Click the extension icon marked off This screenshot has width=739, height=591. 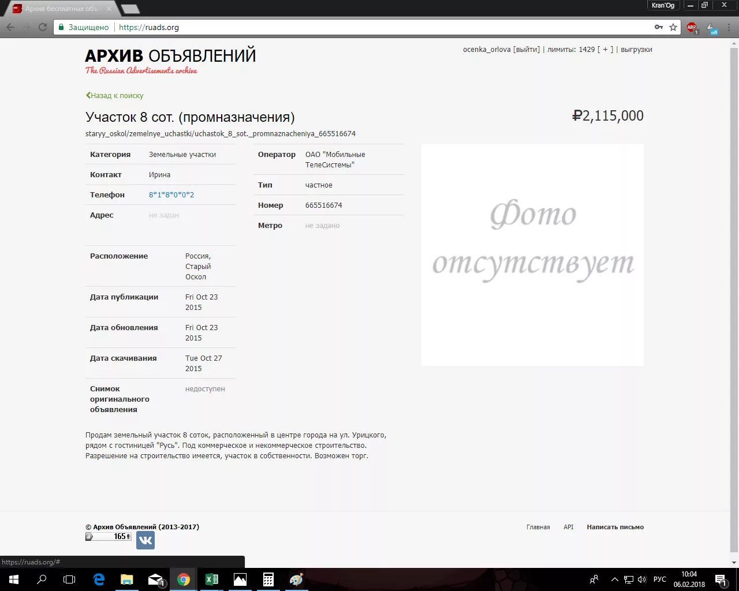click(x=712, y=28)
